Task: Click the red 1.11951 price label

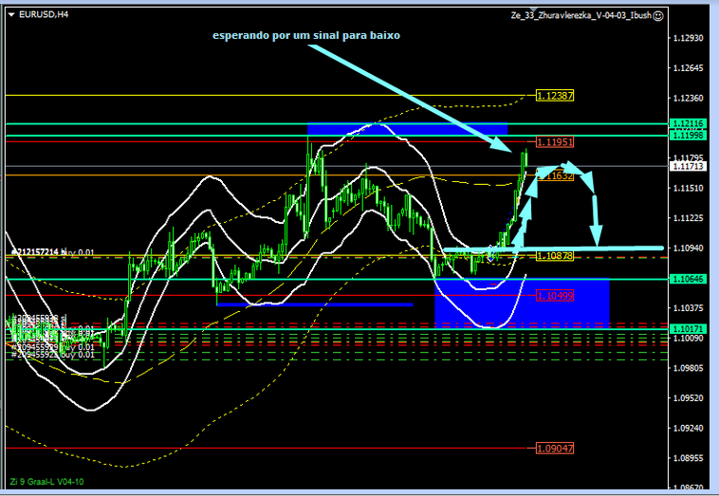Action: 554,142
